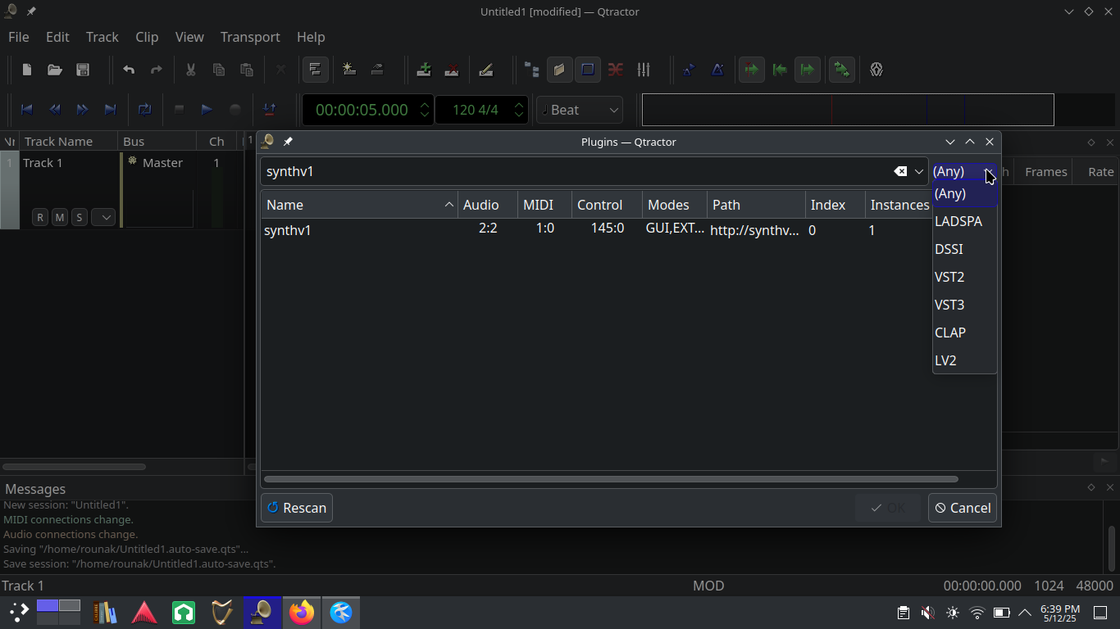The width and height of the screenshot is (1120, 629).
Task: Click the Stop transport button
Action: [x=179, y=110]
